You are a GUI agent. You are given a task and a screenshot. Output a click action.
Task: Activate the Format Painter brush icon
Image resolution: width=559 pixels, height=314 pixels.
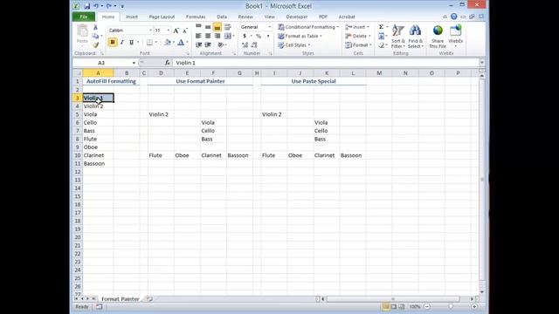(x=95, y=44)
